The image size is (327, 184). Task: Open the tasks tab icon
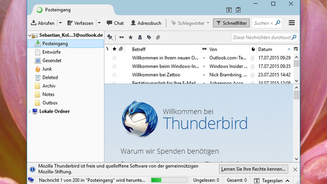click(238, 10)
